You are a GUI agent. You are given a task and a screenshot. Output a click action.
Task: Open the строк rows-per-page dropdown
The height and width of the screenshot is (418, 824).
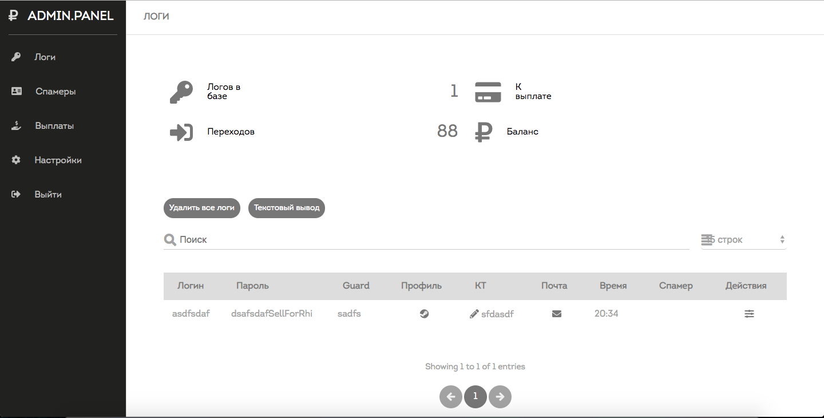(743, 240)
